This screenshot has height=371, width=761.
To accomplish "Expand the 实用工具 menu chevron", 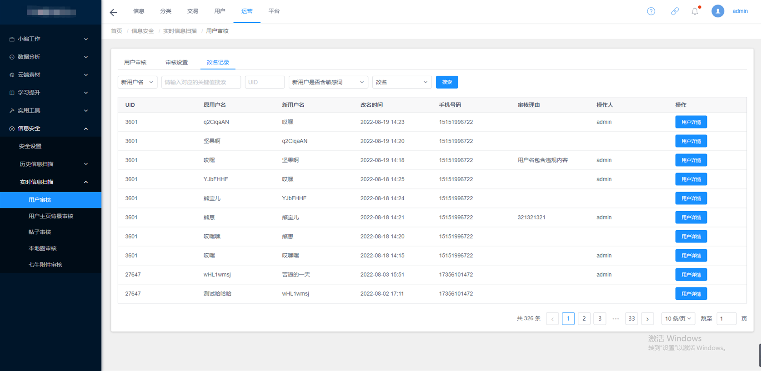I will pyautogui.click(x=86, y=110).
